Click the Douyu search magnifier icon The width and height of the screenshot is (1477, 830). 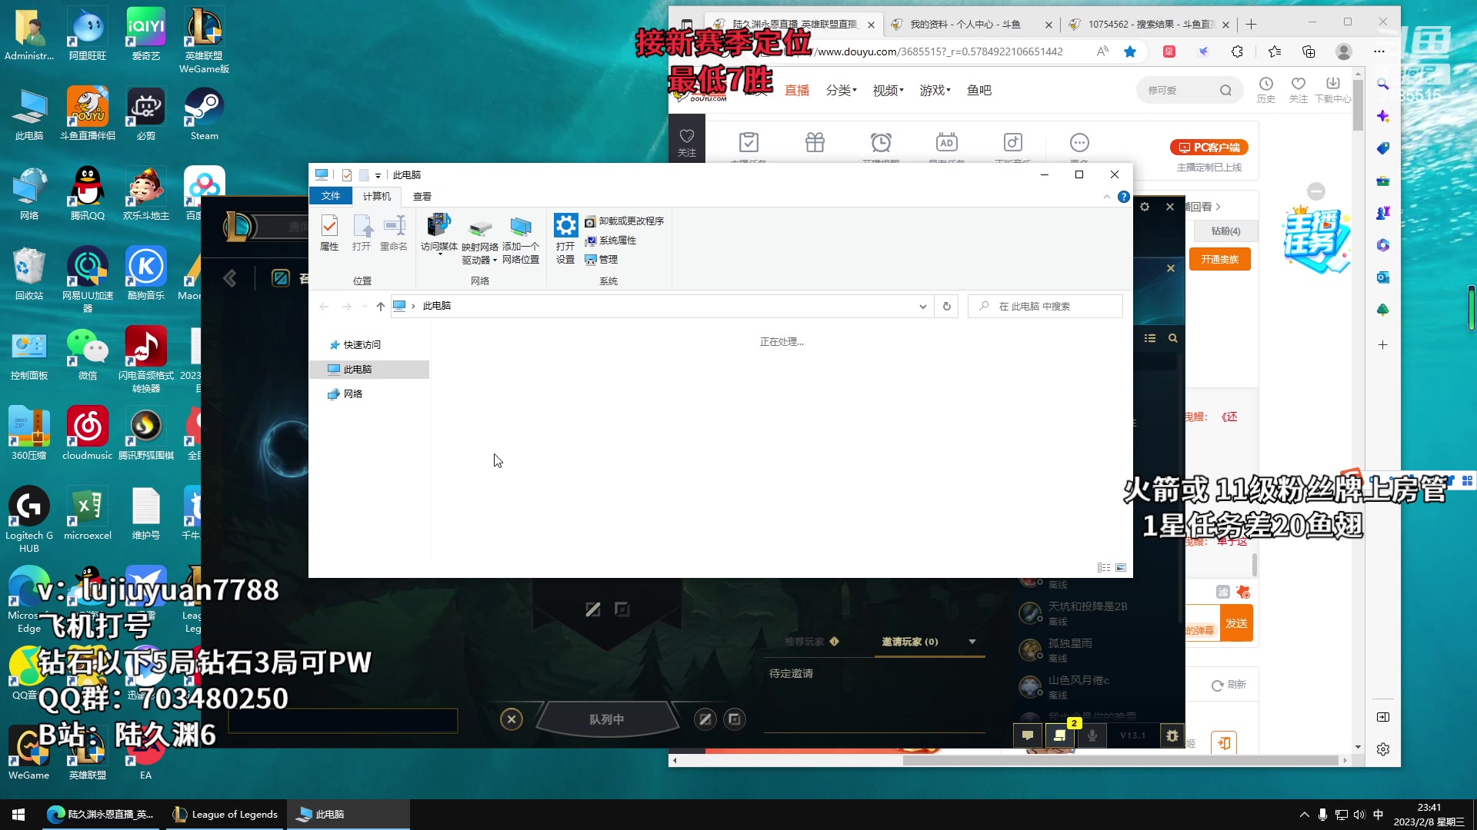click(1225, 91)
